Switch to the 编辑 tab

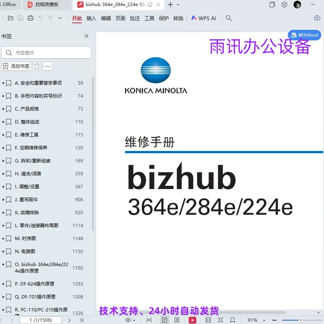coord(106,18)
